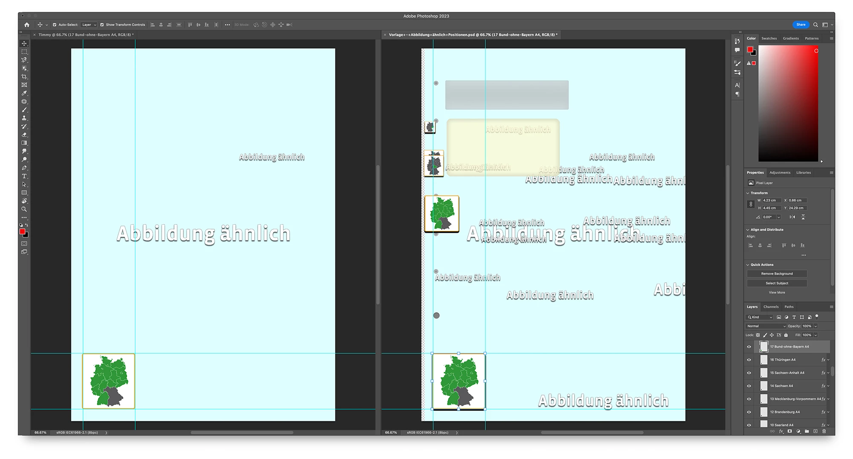
Task: Click the Share button
Action: pos(801,25)
